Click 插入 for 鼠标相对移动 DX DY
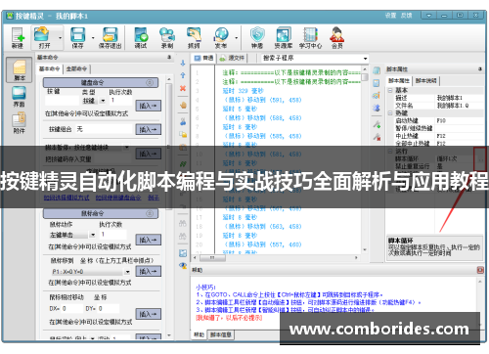The height and width of the screenshot is (354, 489). (x=148, y=314)
